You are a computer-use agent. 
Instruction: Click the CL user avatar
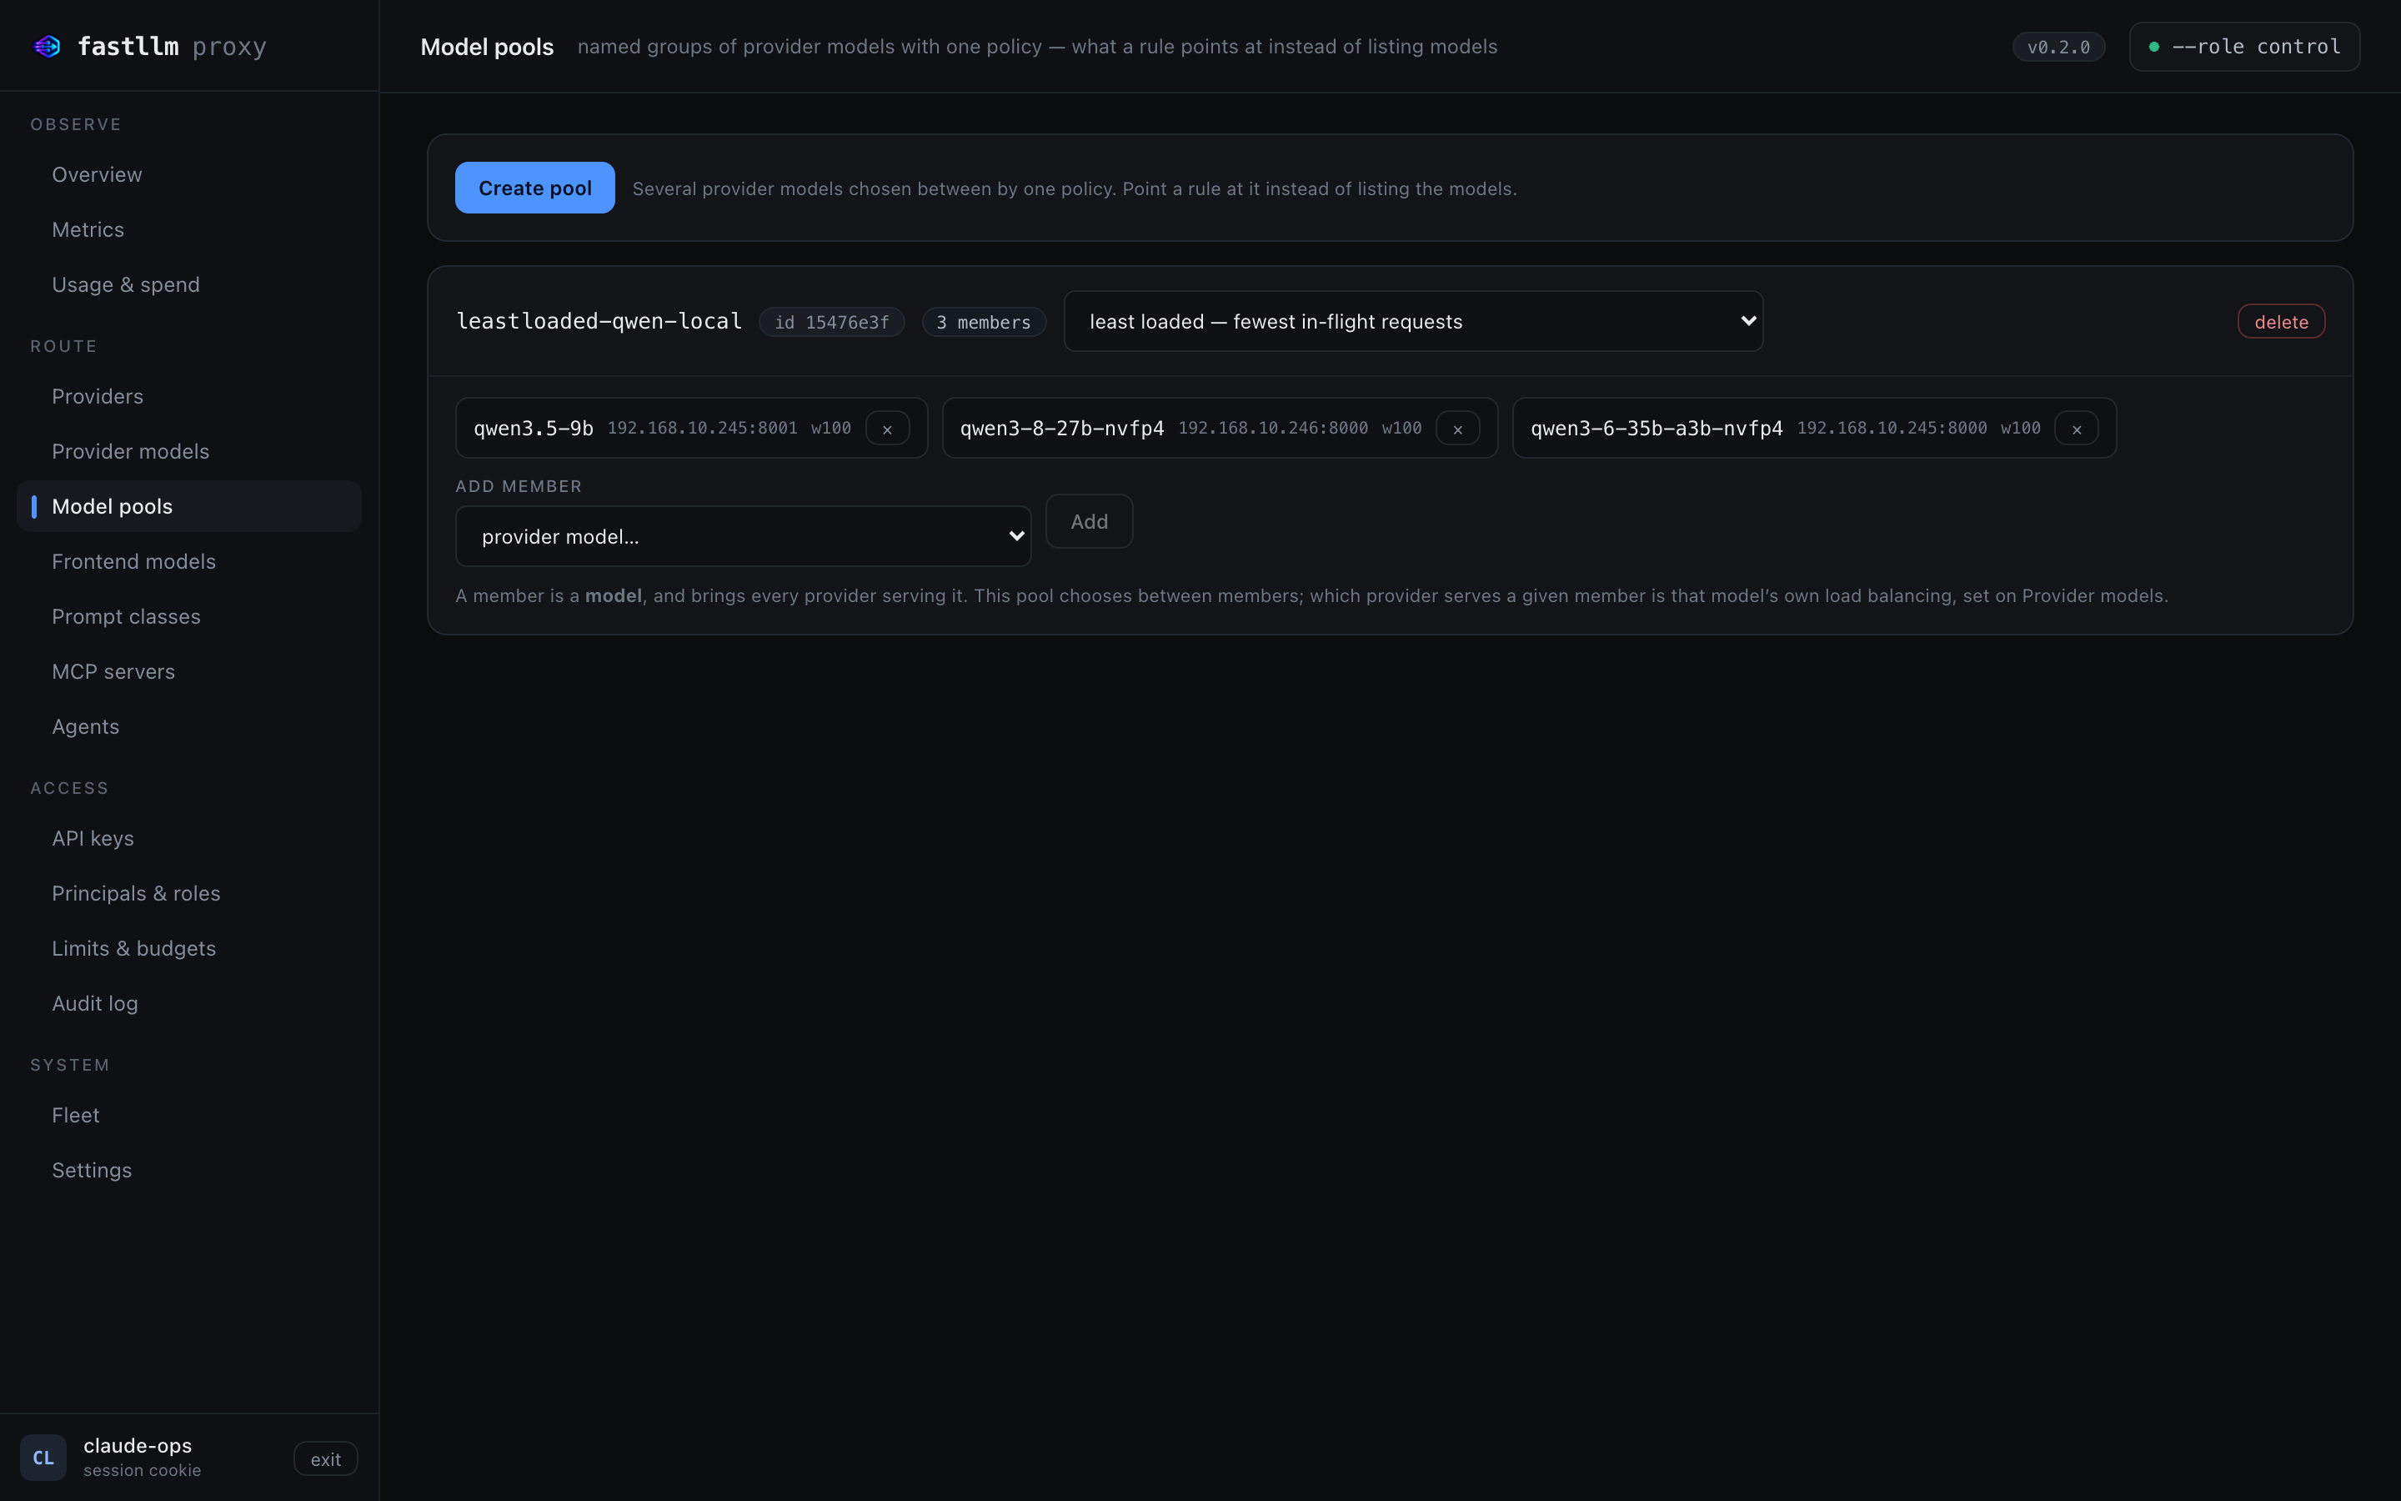tap(43, 1458)
